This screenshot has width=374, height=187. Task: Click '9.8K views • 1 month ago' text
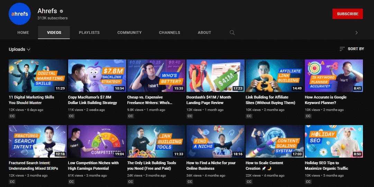146,110
